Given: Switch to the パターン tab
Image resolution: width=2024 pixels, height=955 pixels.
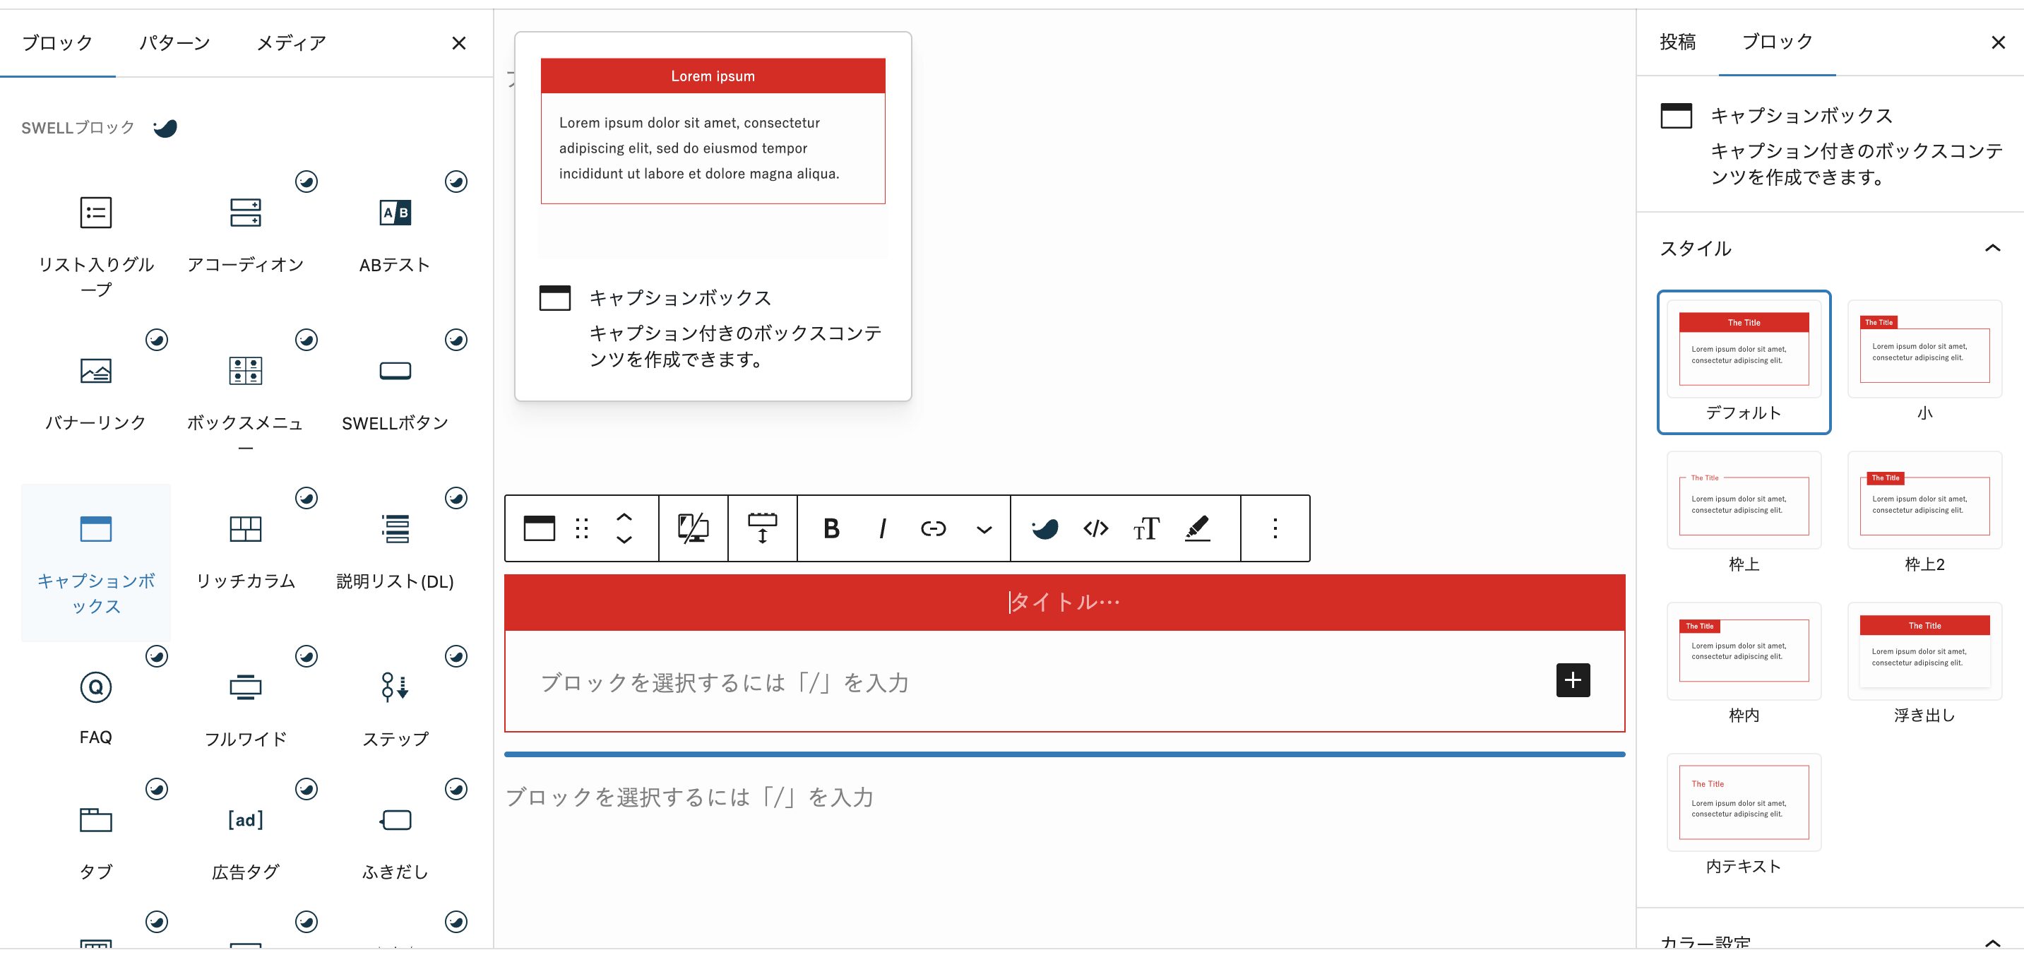Looking at the screenshot, I should [x=174, y=42].
